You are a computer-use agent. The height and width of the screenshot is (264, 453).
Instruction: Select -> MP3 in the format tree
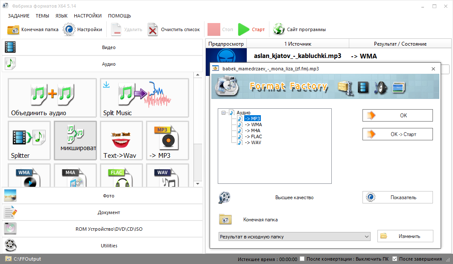(252, 119)
